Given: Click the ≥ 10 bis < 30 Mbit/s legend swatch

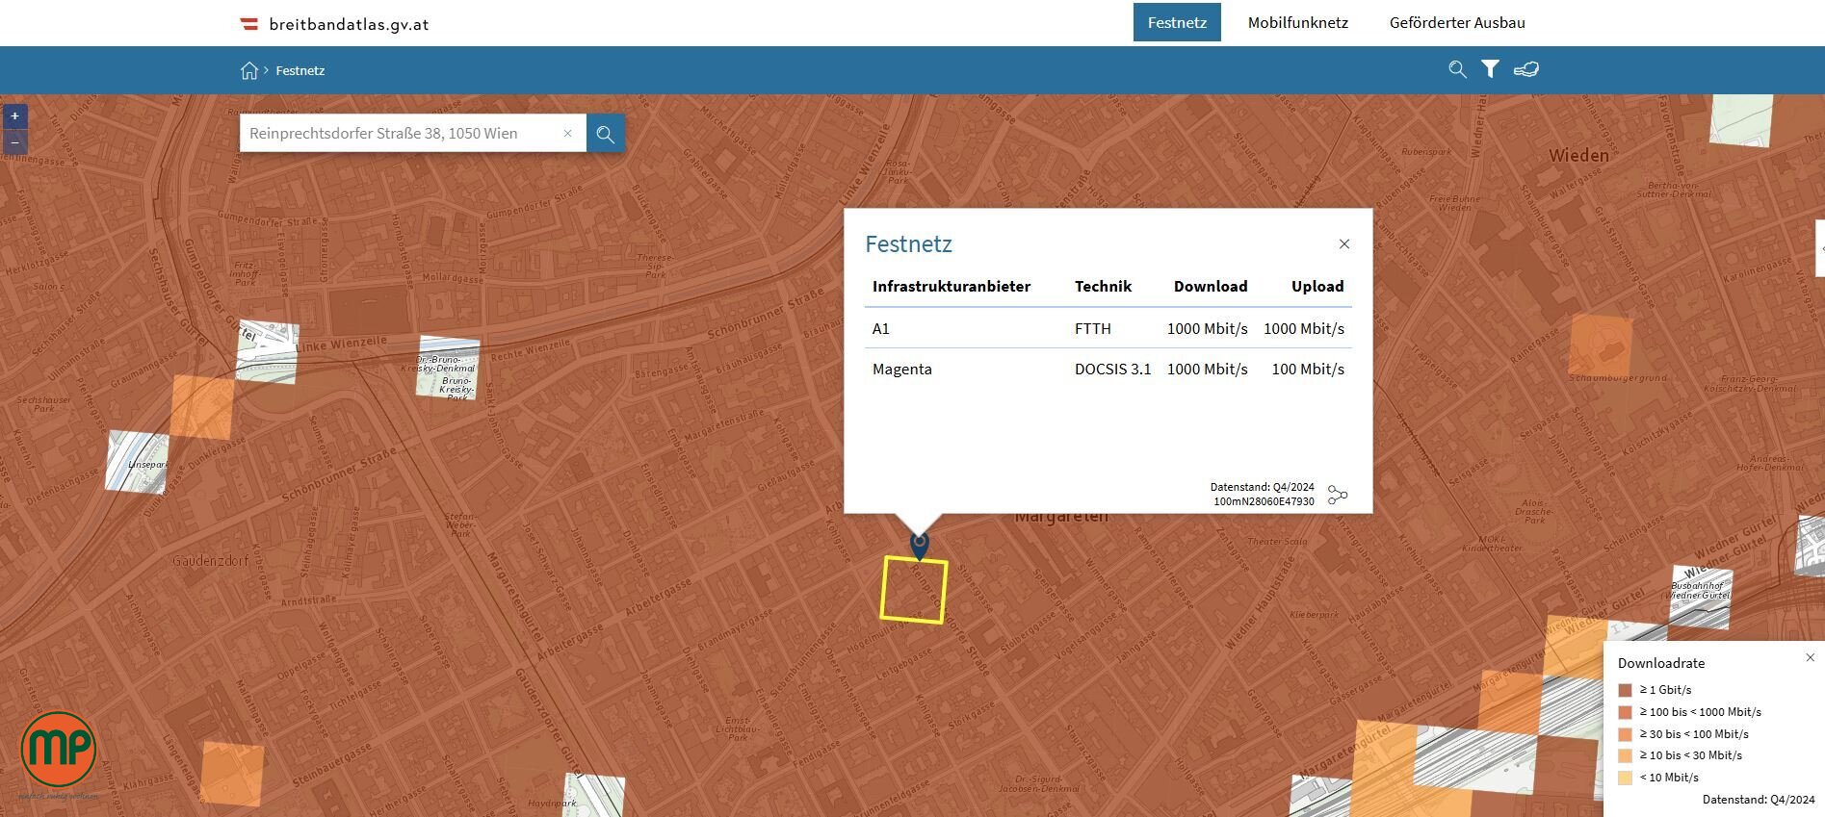Looking at the screenshot, I should [x=1626, y=755].
